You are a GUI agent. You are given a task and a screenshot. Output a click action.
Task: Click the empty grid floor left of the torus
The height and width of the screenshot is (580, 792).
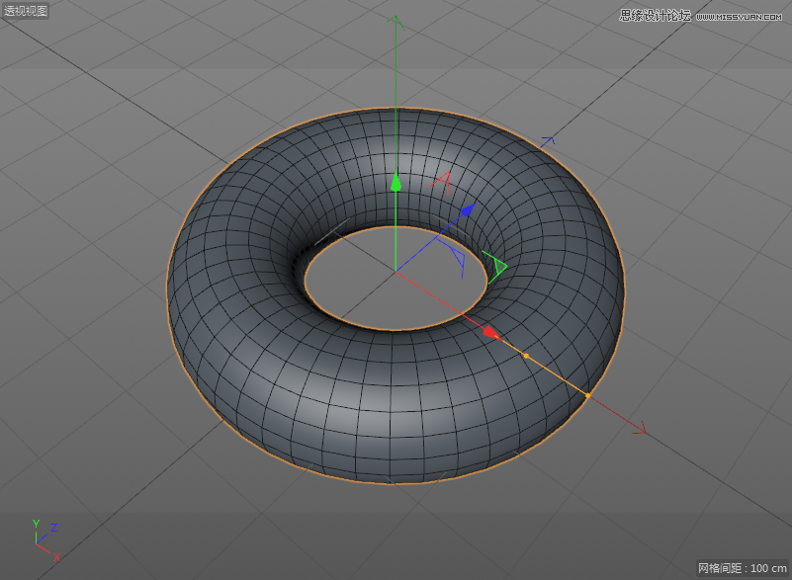coord(79,296)
